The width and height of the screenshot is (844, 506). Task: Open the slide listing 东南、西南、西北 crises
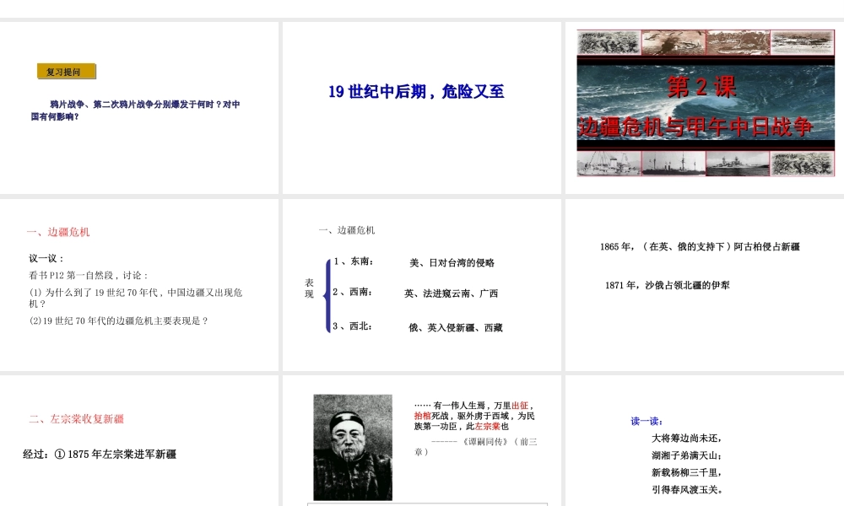pos(421,285)
